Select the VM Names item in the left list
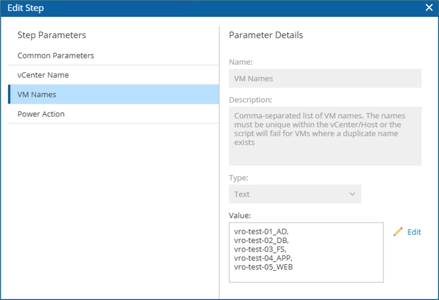The height and width of the screenshot is (300, 439). (x=37, y=94)
